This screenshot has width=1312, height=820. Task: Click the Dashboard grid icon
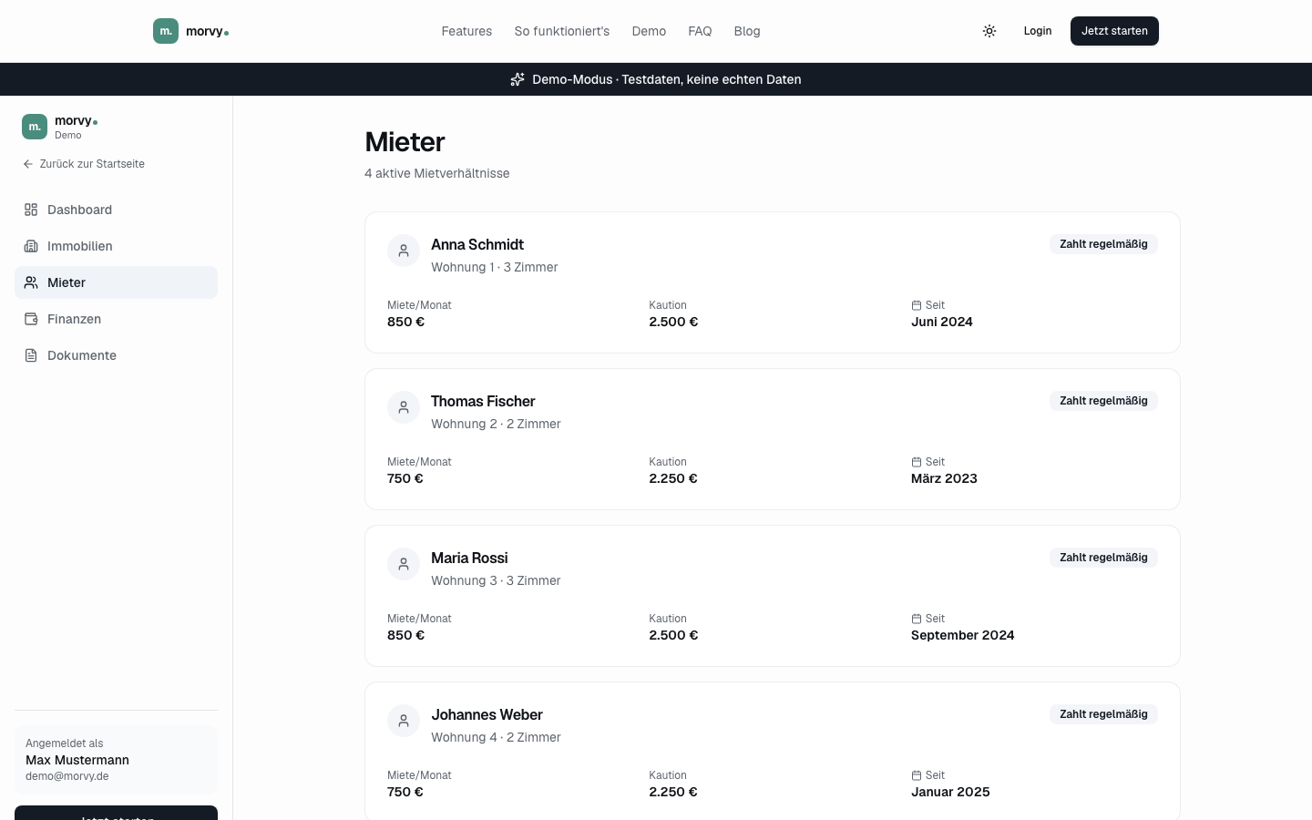[x=31, y=210]
